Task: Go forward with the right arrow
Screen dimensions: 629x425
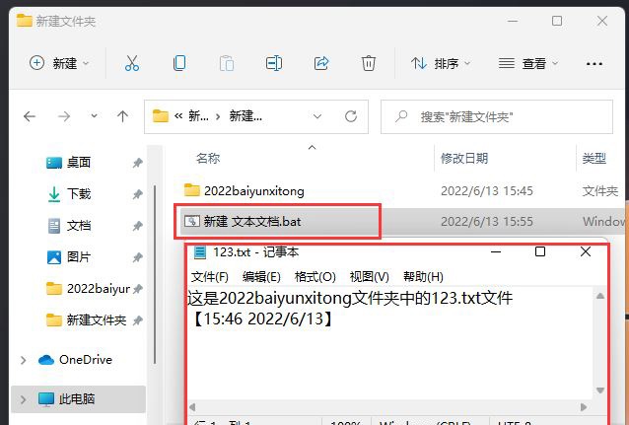Action: pos(64,116)
